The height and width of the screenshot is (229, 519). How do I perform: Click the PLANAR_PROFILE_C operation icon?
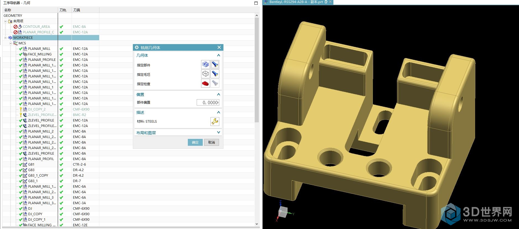click(x=20, y=32)
